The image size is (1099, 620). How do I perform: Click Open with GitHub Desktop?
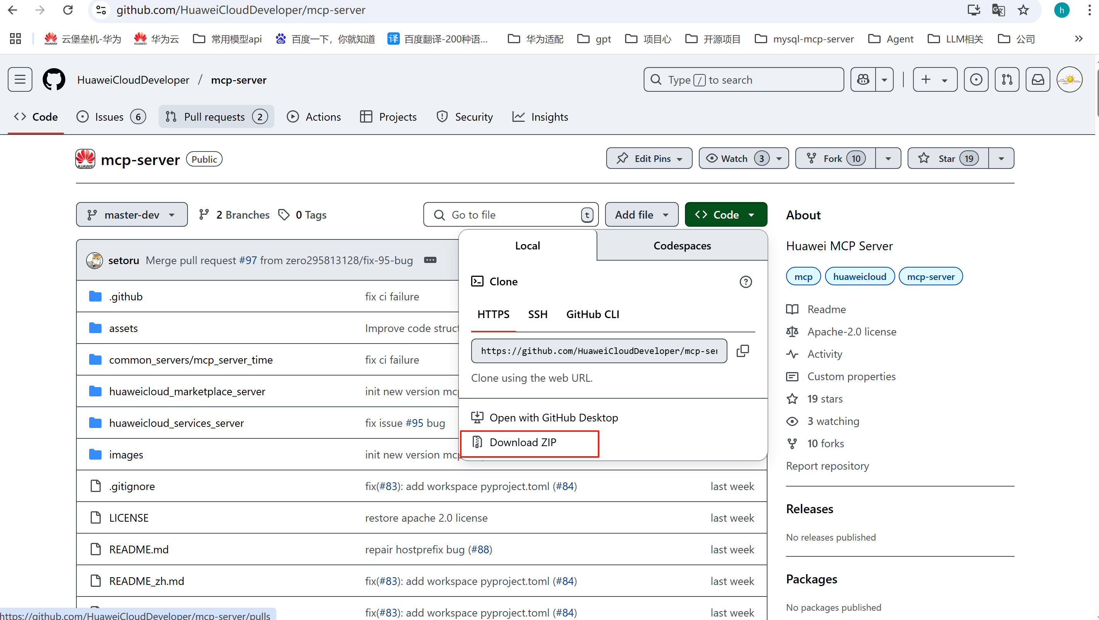coord(544,418)
